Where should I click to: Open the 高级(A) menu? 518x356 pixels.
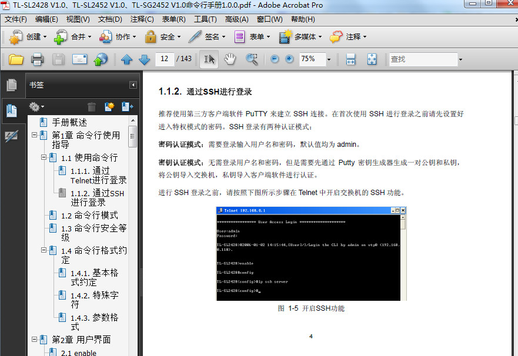pos(236,19)
